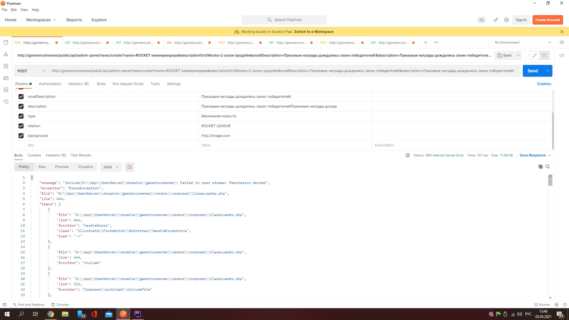569x320 pixels.
Task: Open Mock Servers sidebar icon
Action: click(6, 78)
